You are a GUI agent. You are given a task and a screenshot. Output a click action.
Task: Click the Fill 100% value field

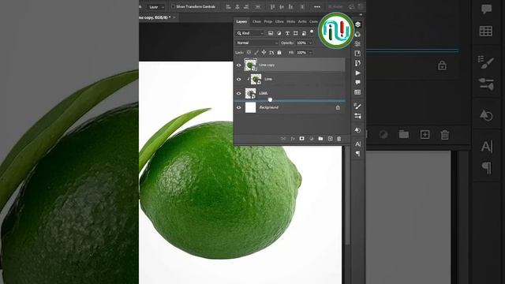(x=301, y=53)
